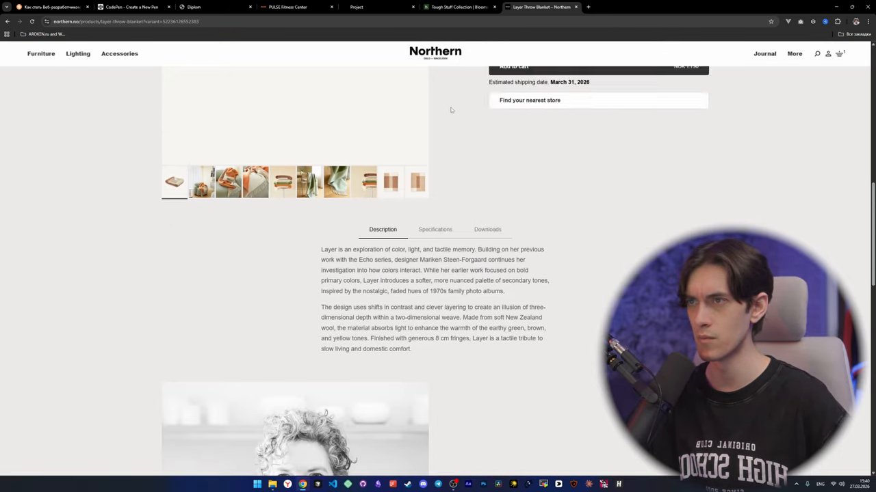The height and width of the screenshot is (492, 876).
Task: Select the last faded product thumbnail
Action: tap(418, 182)
